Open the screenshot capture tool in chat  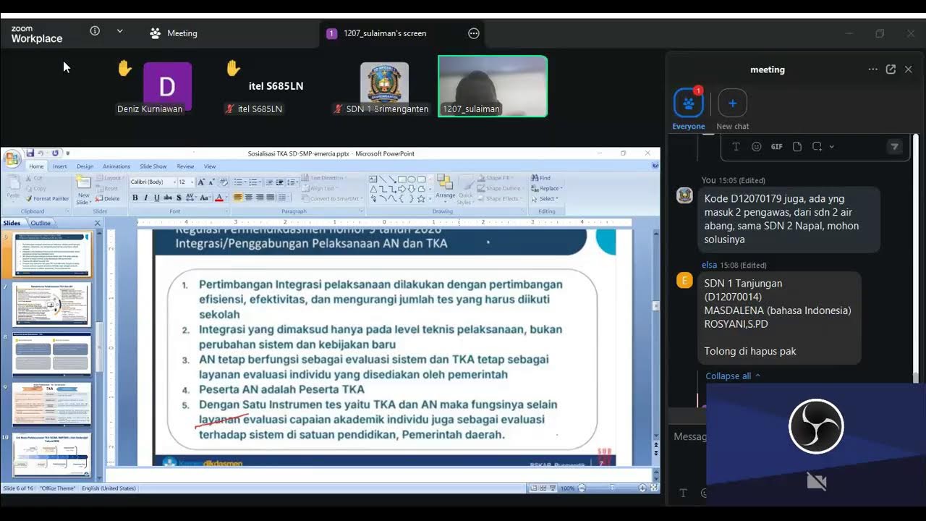pos(817,146)
